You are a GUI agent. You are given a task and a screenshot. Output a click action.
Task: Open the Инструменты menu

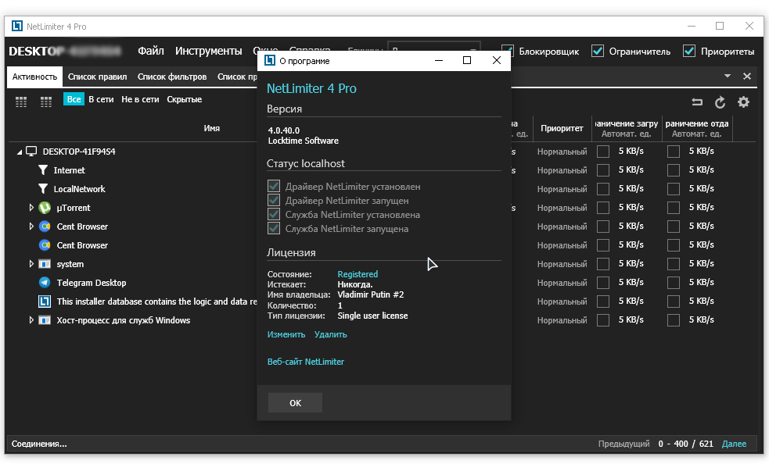pos(208,51)
